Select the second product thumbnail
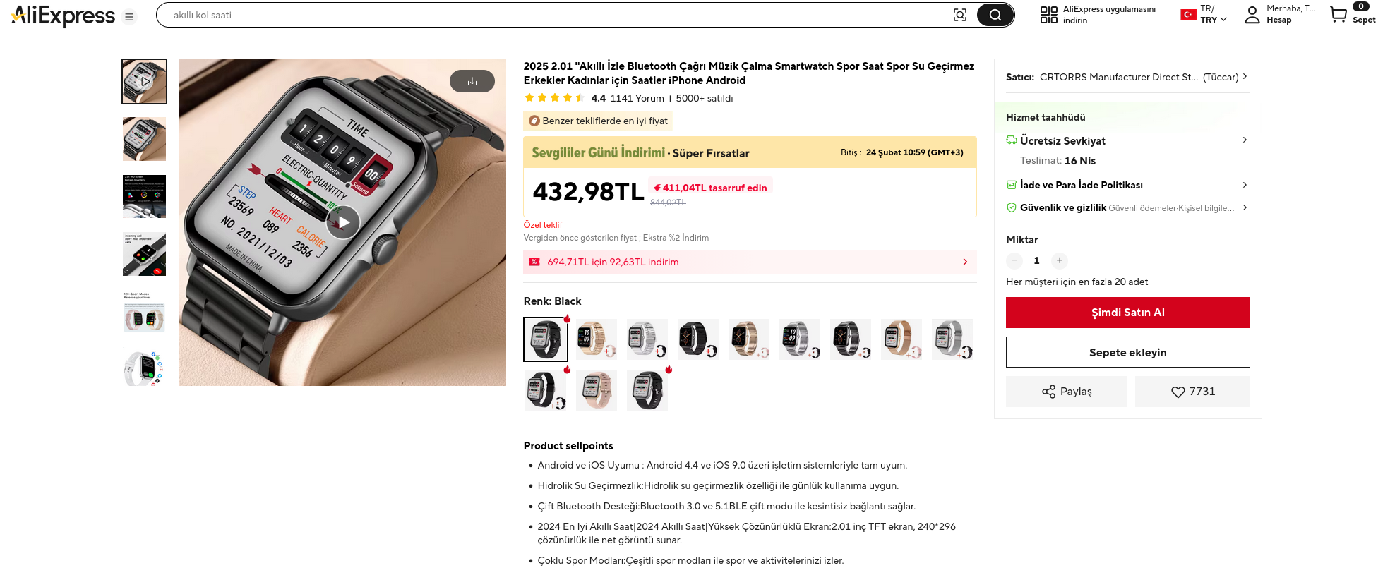This screenshot has height=580, width=1390. pos(144,139)
